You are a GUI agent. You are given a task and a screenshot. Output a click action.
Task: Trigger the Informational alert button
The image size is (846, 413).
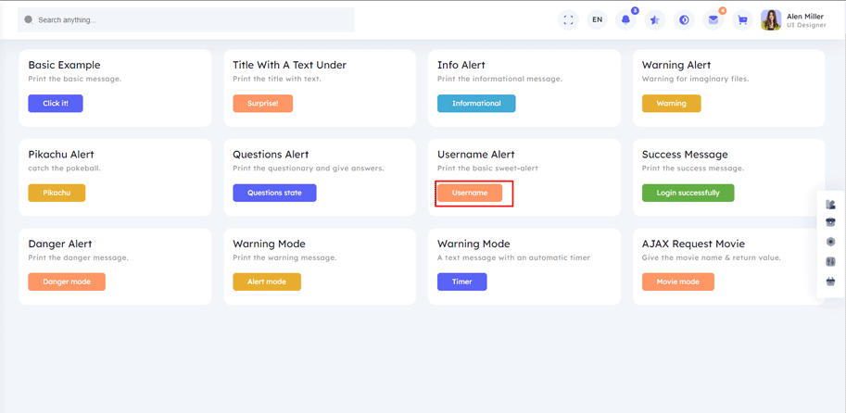pos(476,104)
